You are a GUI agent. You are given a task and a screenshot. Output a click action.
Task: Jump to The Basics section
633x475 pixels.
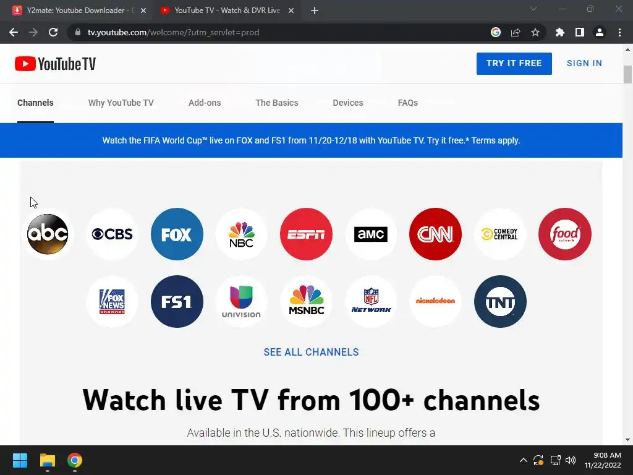(x=277, y=103)
